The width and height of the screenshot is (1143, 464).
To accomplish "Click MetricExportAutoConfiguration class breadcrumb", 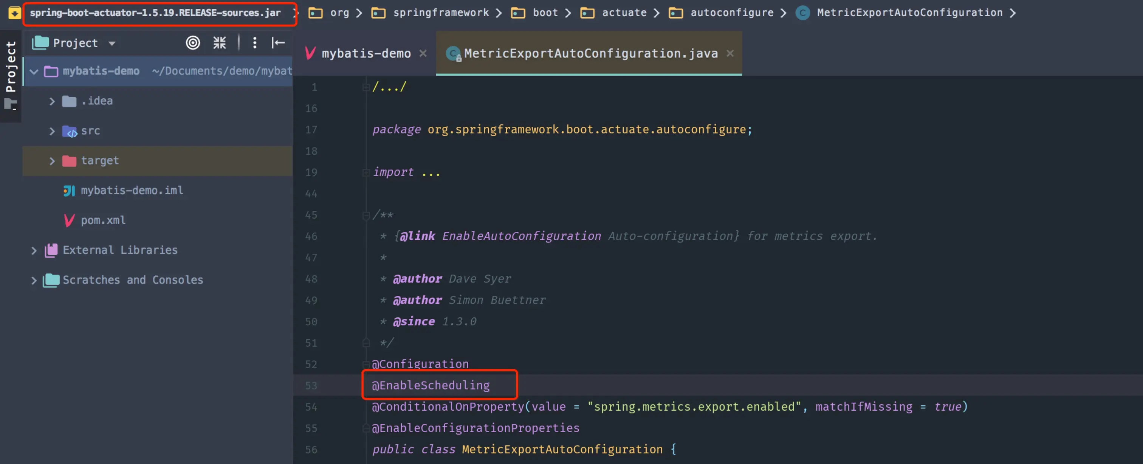I will [x=910, y=13].
